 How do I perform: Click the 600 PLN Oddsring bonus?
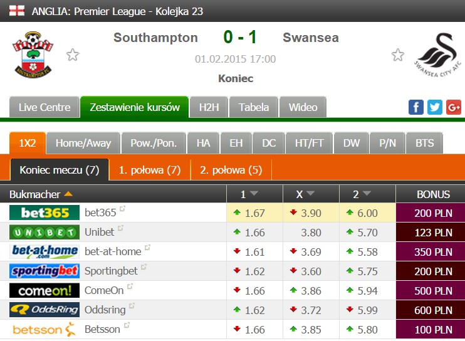[x=433, y=310]
